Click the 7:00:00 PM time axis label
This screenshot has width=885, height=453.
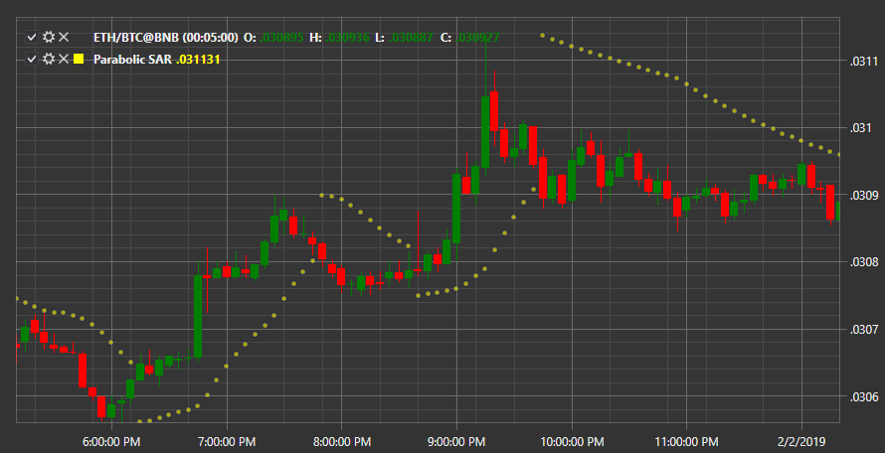(227, 441)
